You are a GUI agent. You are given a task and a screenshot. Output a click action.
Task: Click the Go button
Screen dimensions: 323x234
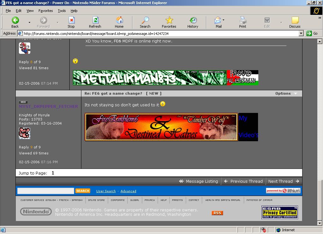pos(312,33)
